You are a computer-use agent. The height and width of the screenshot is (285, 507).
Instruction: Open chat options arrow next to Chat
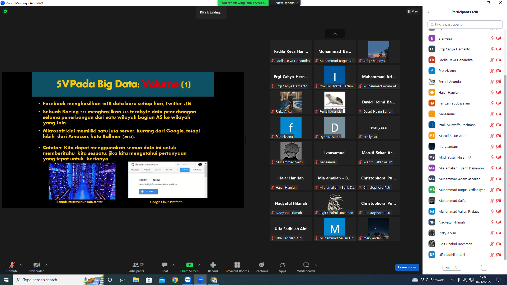click(173, 265)
